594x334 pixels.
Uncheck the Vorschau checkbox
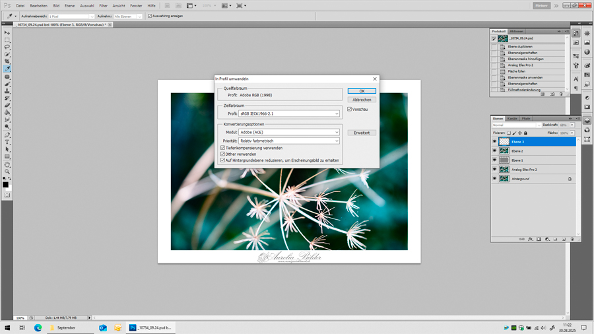point(350,110)
